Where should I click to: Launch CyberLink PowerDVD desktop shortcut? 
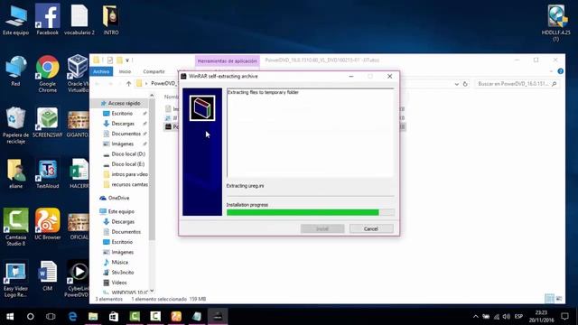(79, 279)
